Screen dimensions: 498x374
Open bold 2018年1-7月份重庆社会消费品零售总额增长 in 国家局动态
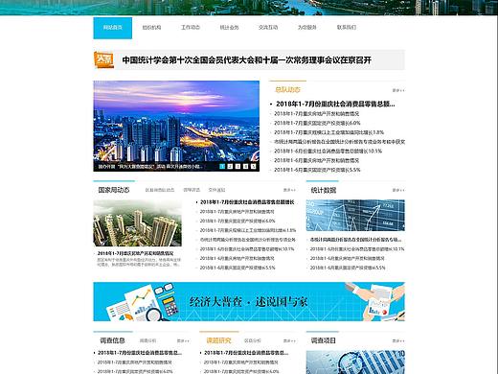pos(247,202)
